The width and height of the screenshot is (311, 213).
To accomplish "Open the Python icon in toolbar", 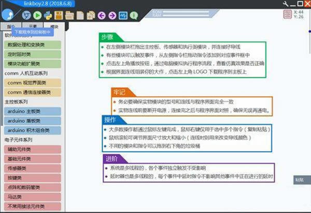I will tap(48, 15).
